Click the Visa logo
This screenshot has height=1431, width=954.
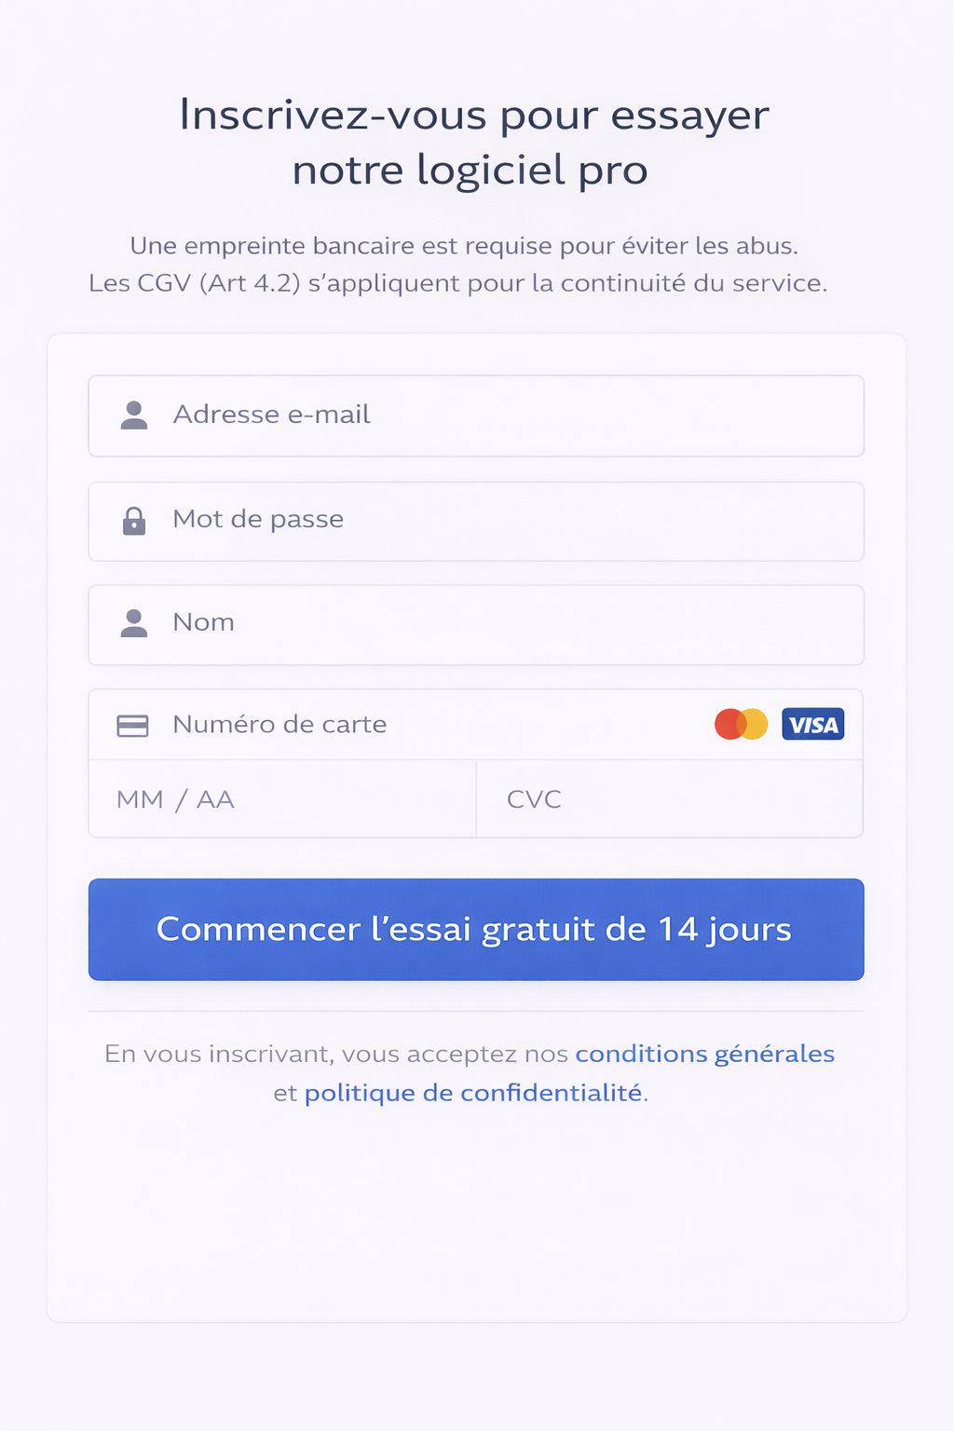(x=812, y=724)
